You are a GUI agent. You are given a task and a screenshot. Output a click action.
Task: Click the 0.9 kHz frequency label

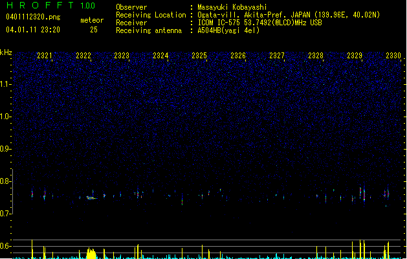(x=5, y=149)
